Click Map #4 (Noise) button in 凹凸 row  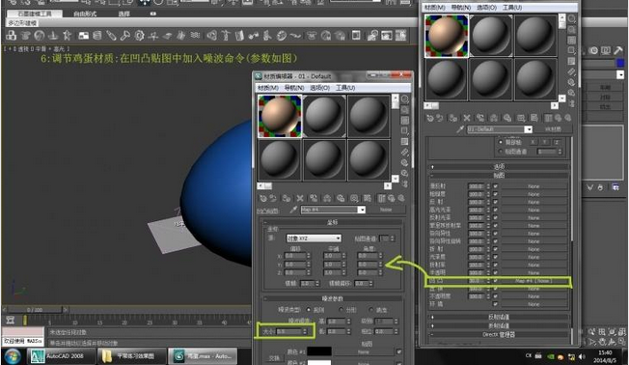point(533,281)
